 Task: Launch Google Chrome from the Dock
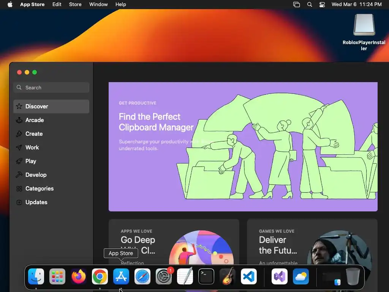pyautogui.click(x=100, y=276)
